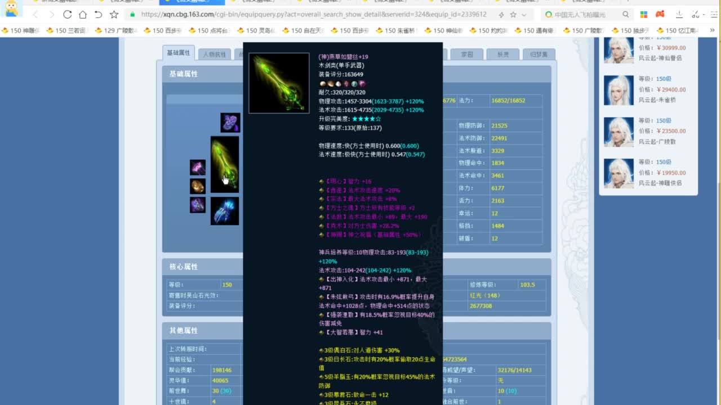Image resolution: width=721 pixels, height=405 pixels.
Task: Click the blue claw gloves equipment icon
Action: point(225,211)
